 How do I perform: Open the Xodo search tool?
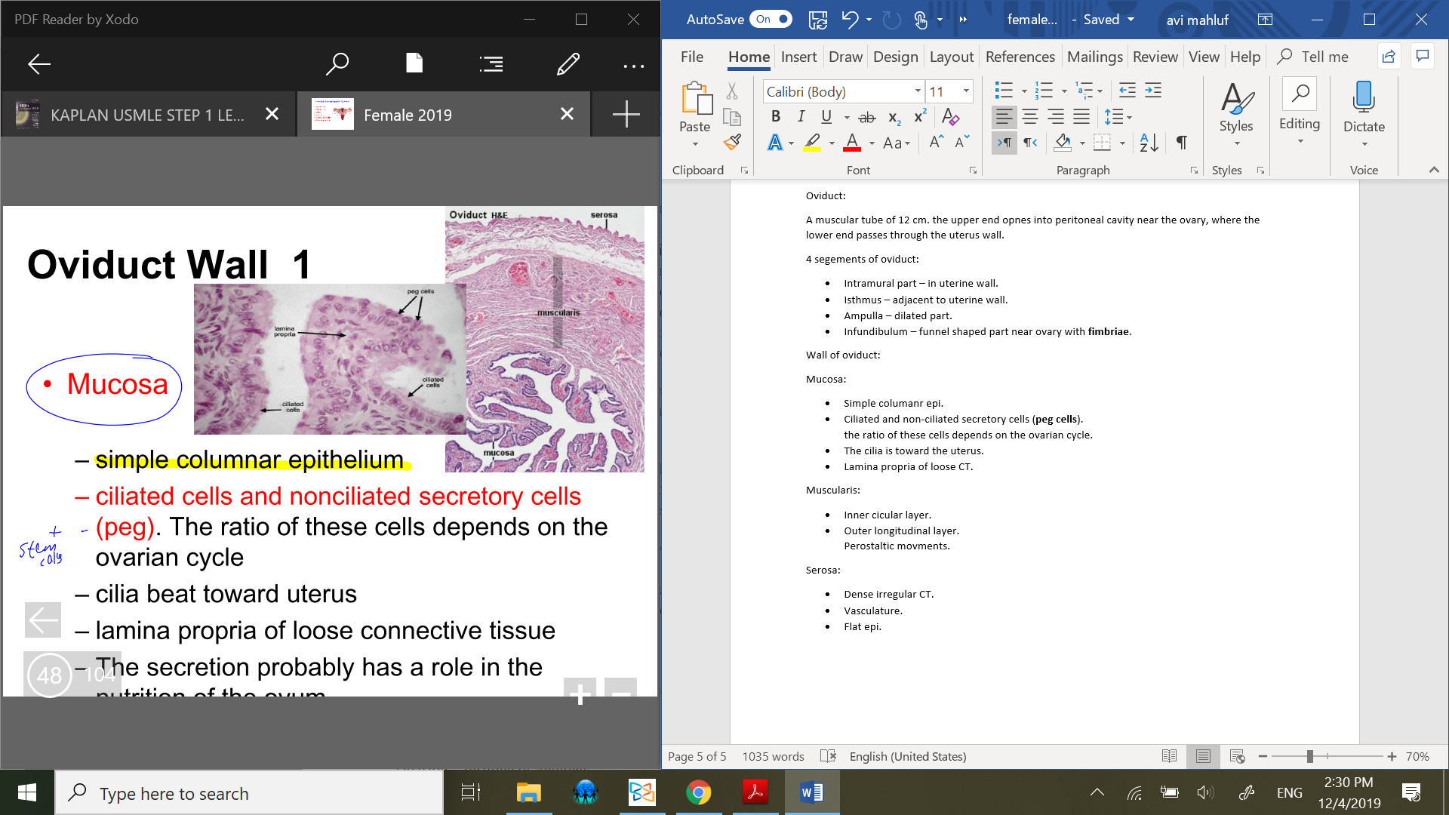click(x=337, y=64)
